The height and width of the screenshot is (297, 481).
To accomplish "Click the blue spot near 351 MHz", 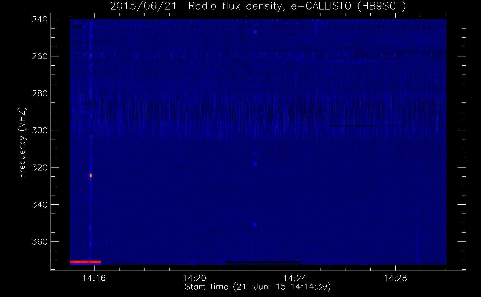I will click(x=255, y=225).
